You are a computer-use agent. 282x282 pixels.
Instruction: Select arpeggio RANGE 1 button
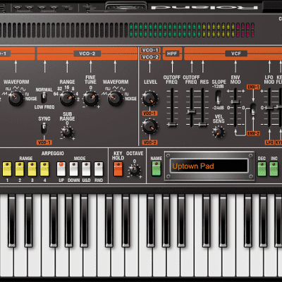(7, 169)
